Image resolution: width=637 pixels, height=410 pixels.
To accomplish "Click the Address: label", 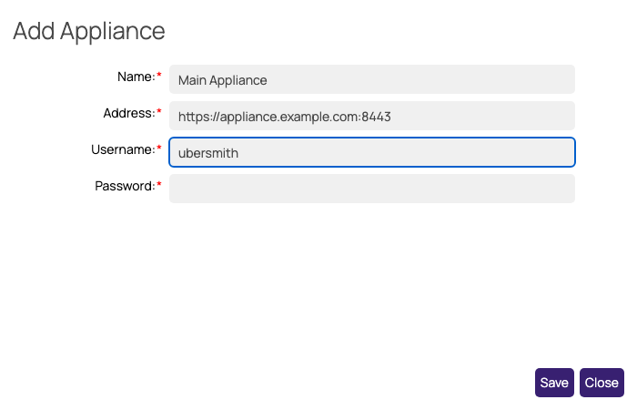I will [129, 113].
